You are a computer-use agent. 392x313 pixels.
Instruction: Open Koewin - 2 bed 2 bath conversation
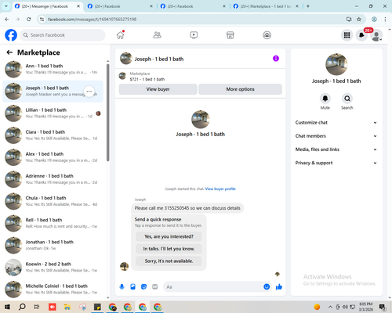(53, 268)
